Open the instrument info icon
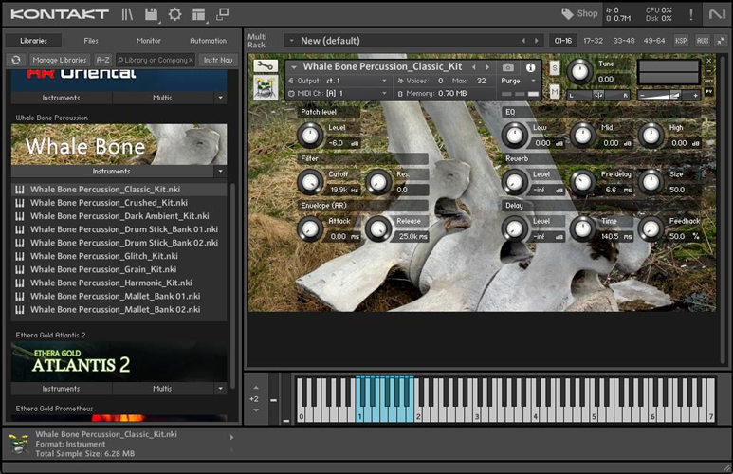733x474 pixels. pos(530,68)
